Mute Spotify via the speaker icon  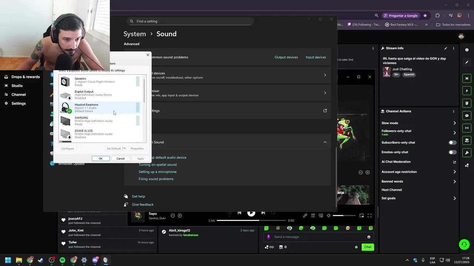pyautogui.click(x=328, y=215)
